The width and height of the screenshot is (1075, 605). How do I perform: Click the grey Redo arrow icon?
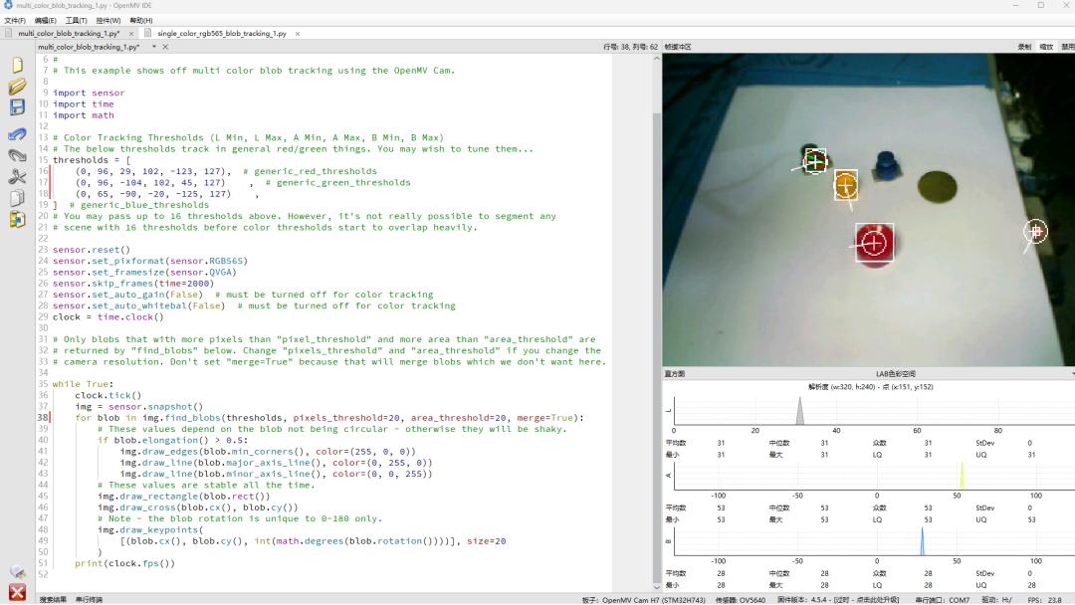pyautogui.click(x=17, y=155)
